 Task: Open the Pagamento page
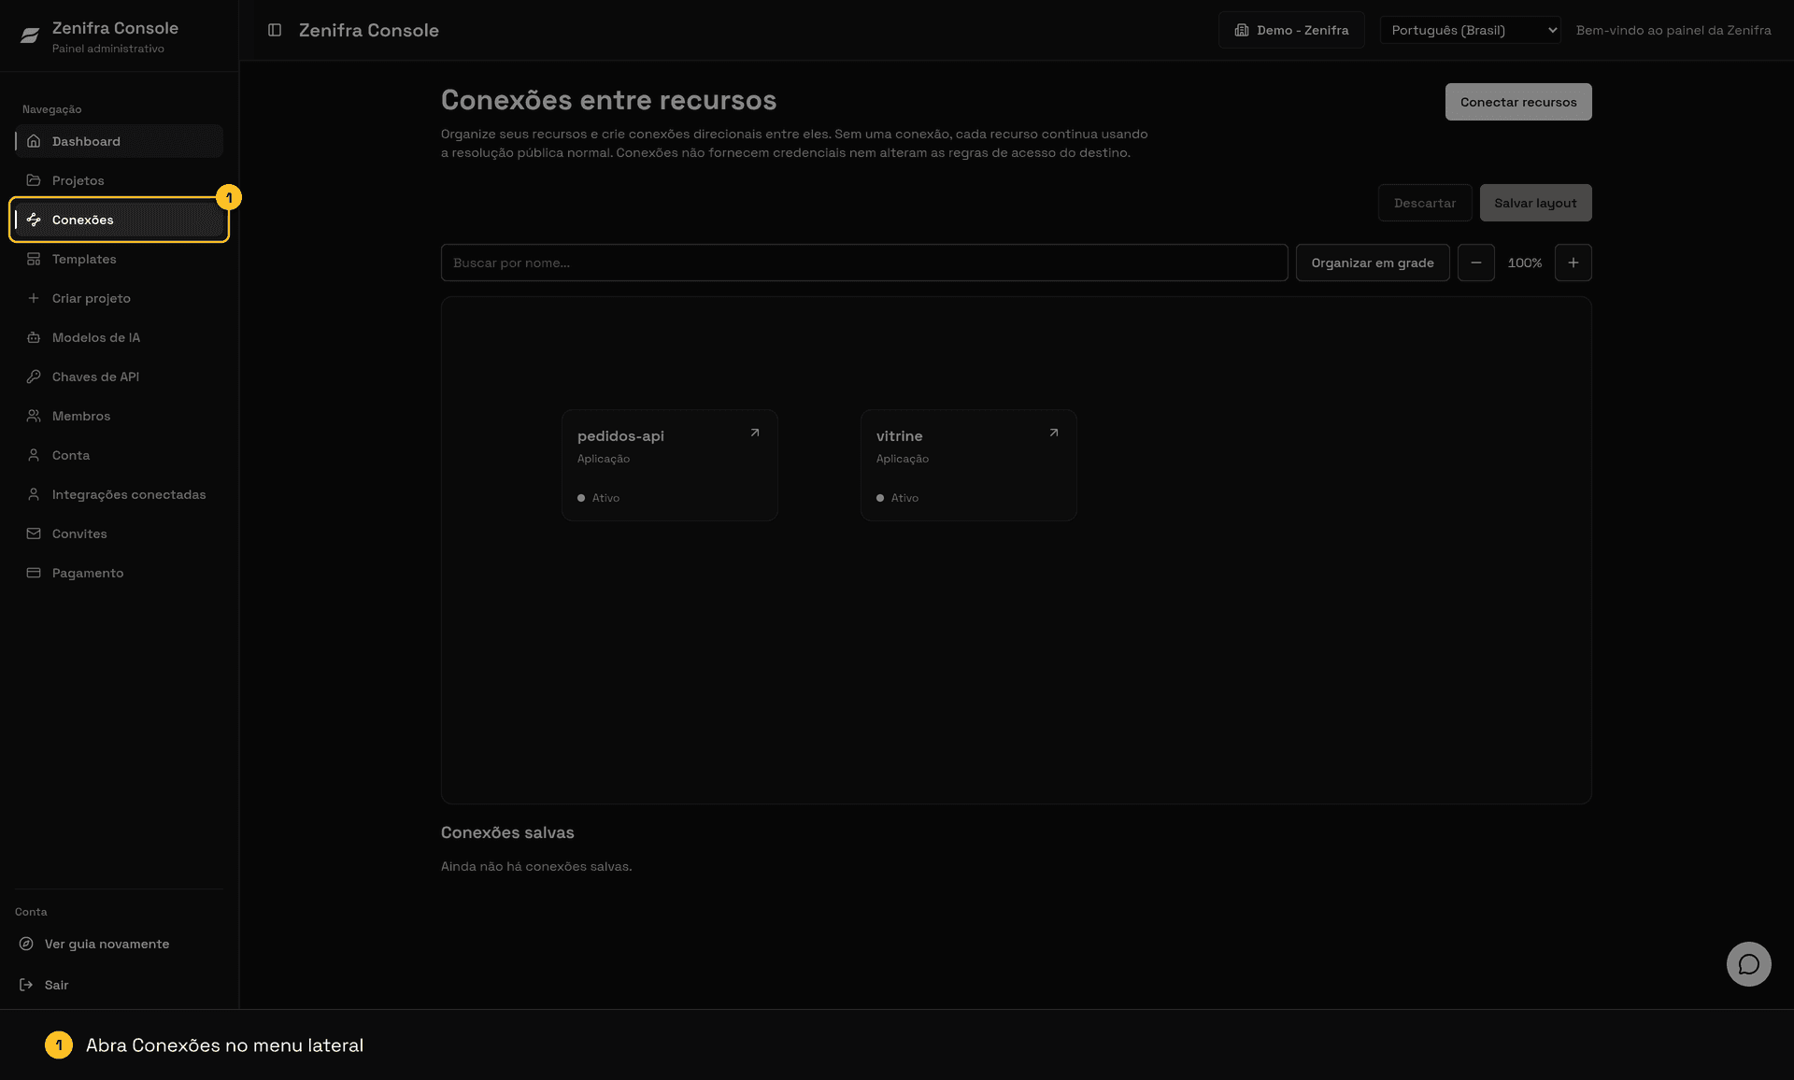120,573
